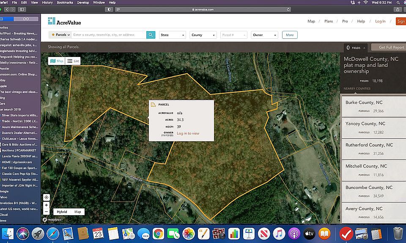Click the Safari share icon

[398, 10]
